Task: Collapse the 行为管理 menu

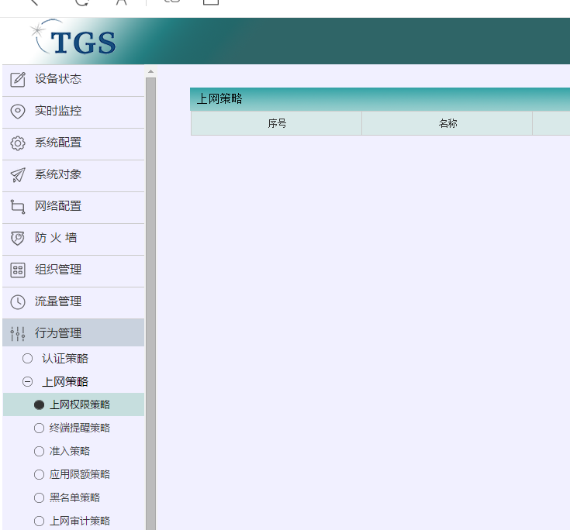Action: click(x=73, y=332)
